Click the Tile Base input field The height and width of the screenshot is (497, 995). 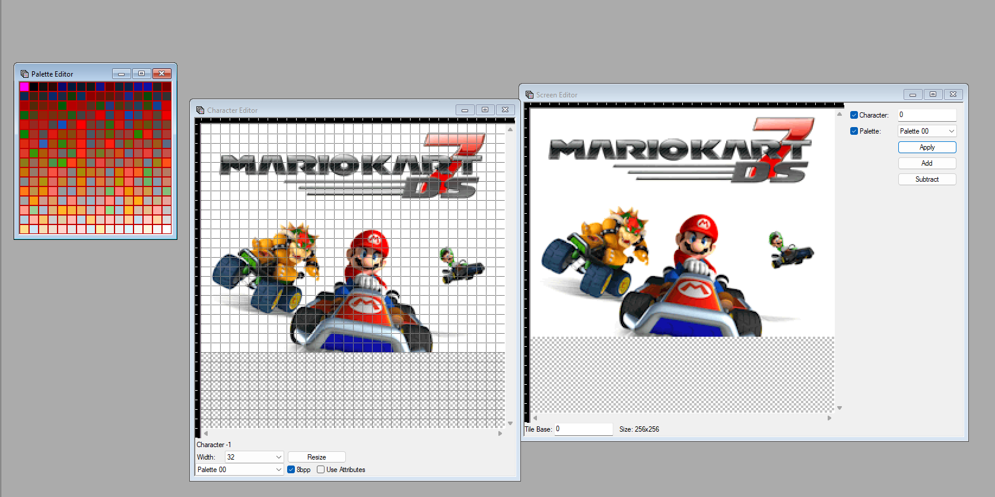(584, 429)
